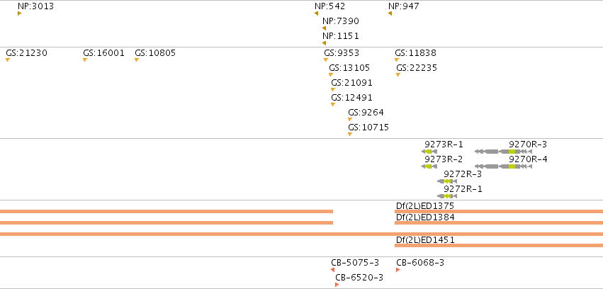Screen dimensions: 603x289
Task: Click the GS:22235 insertion triangle
Action: [x=398, y=74]
